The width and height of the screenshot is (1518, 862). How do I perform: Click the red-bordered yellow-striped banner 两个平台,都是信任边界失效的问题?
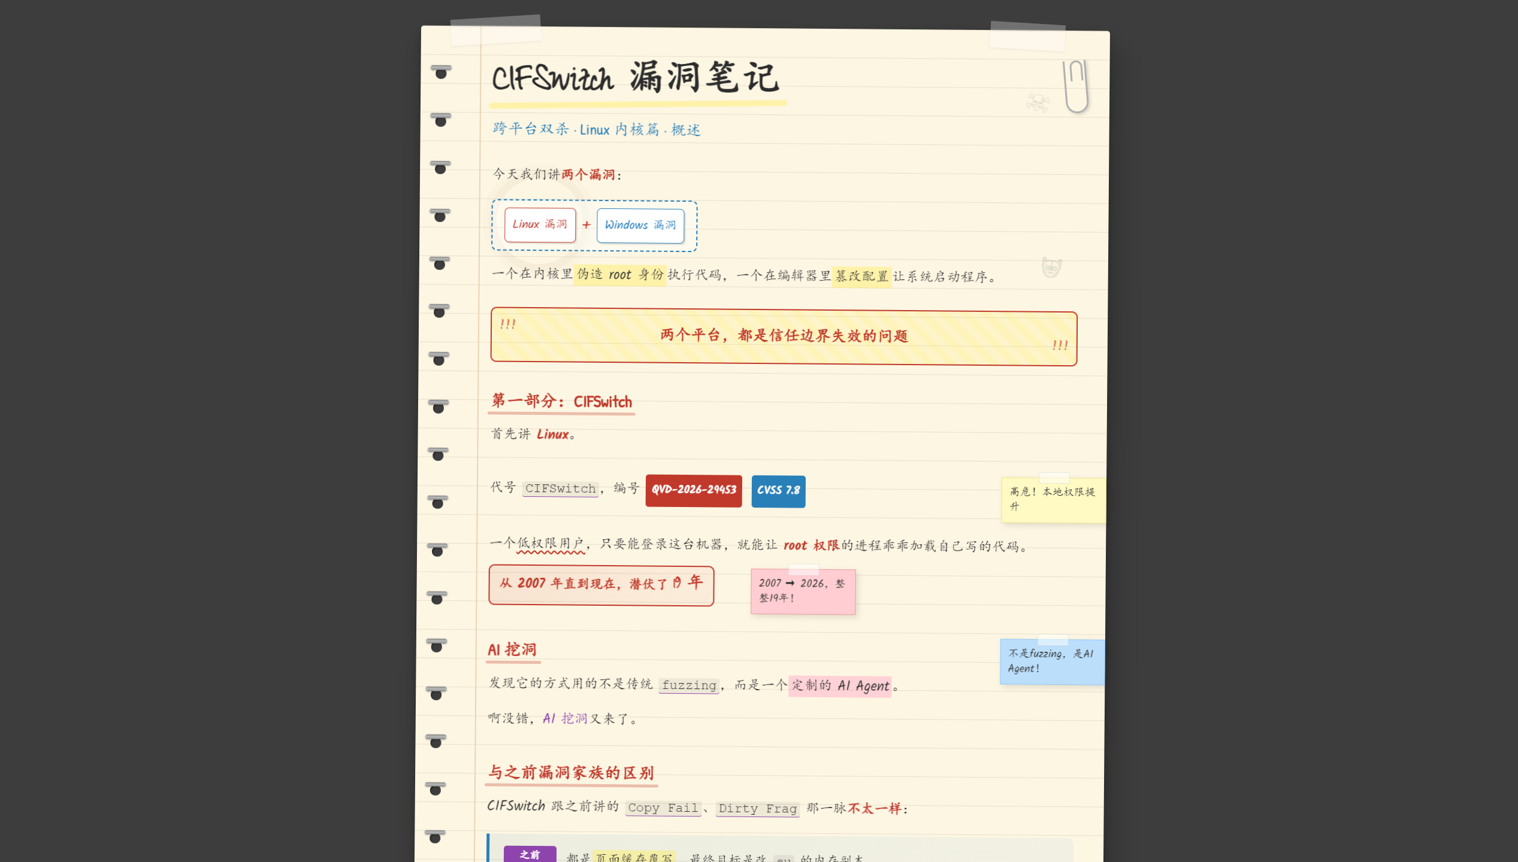[784, 337]
